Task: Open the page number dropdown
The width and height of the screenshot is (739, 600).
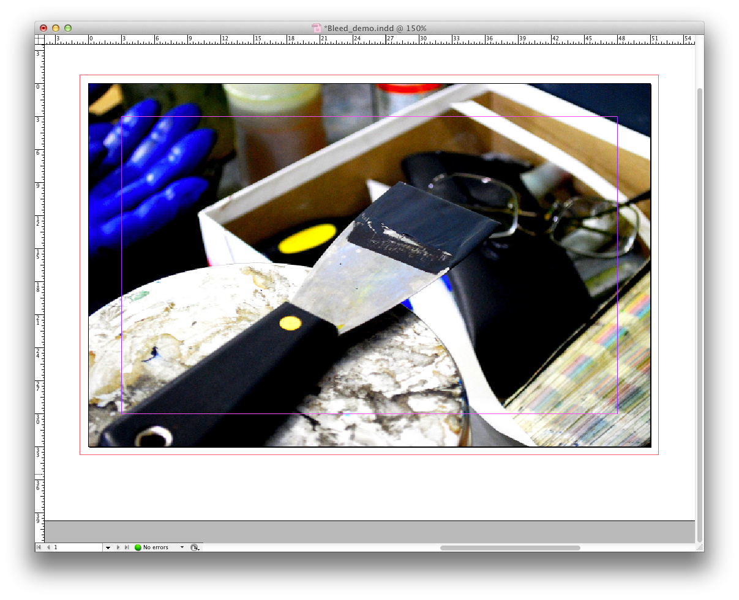Action: click(x=108, y=547)
